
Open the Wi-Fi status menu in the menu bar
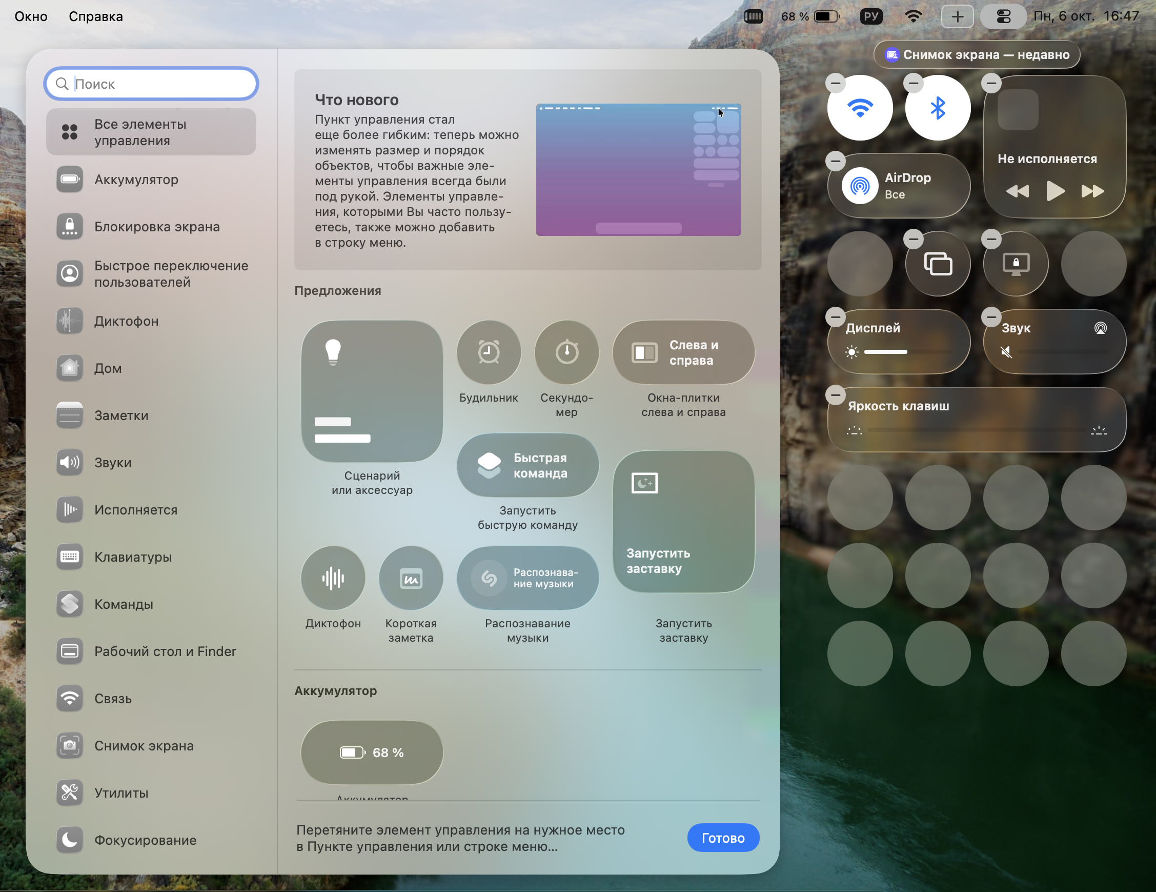click(913, 16)
